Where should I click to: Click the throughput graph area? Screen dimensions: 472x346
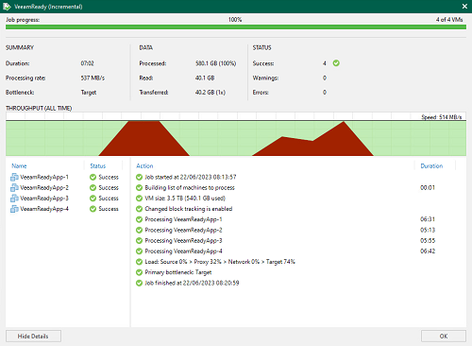(x=236, y=134)
